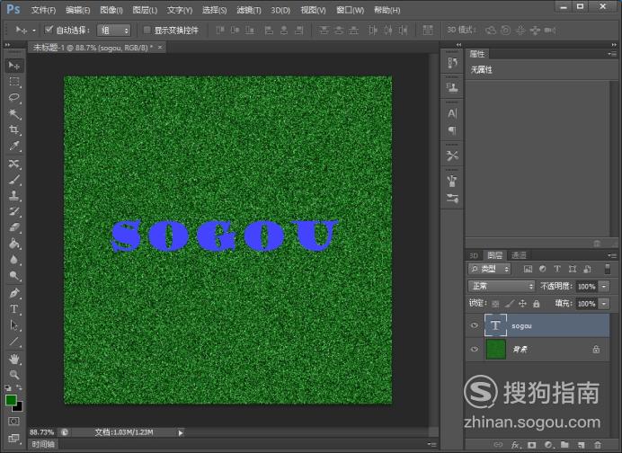Create a new layer group
622x453 pixels.
564,445
